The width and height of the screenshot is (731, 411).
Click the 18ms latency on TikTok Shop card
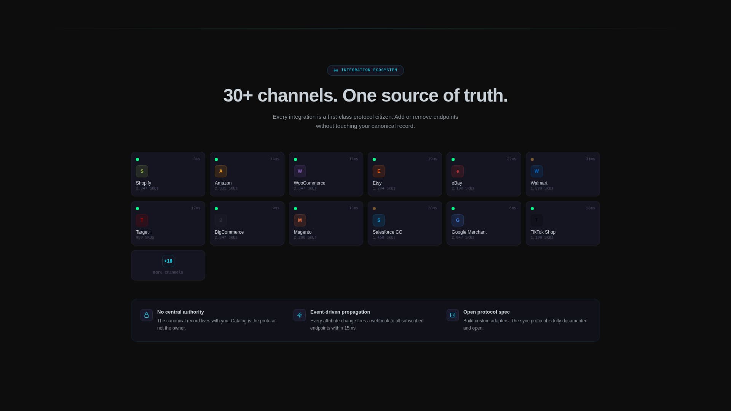click(591, 209)
